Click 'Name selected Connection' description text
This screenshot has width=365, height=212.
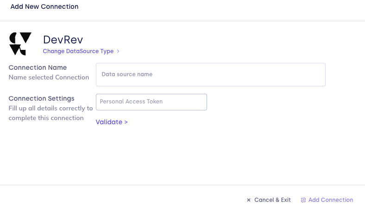pyautogui.click(x=49, y=77)
